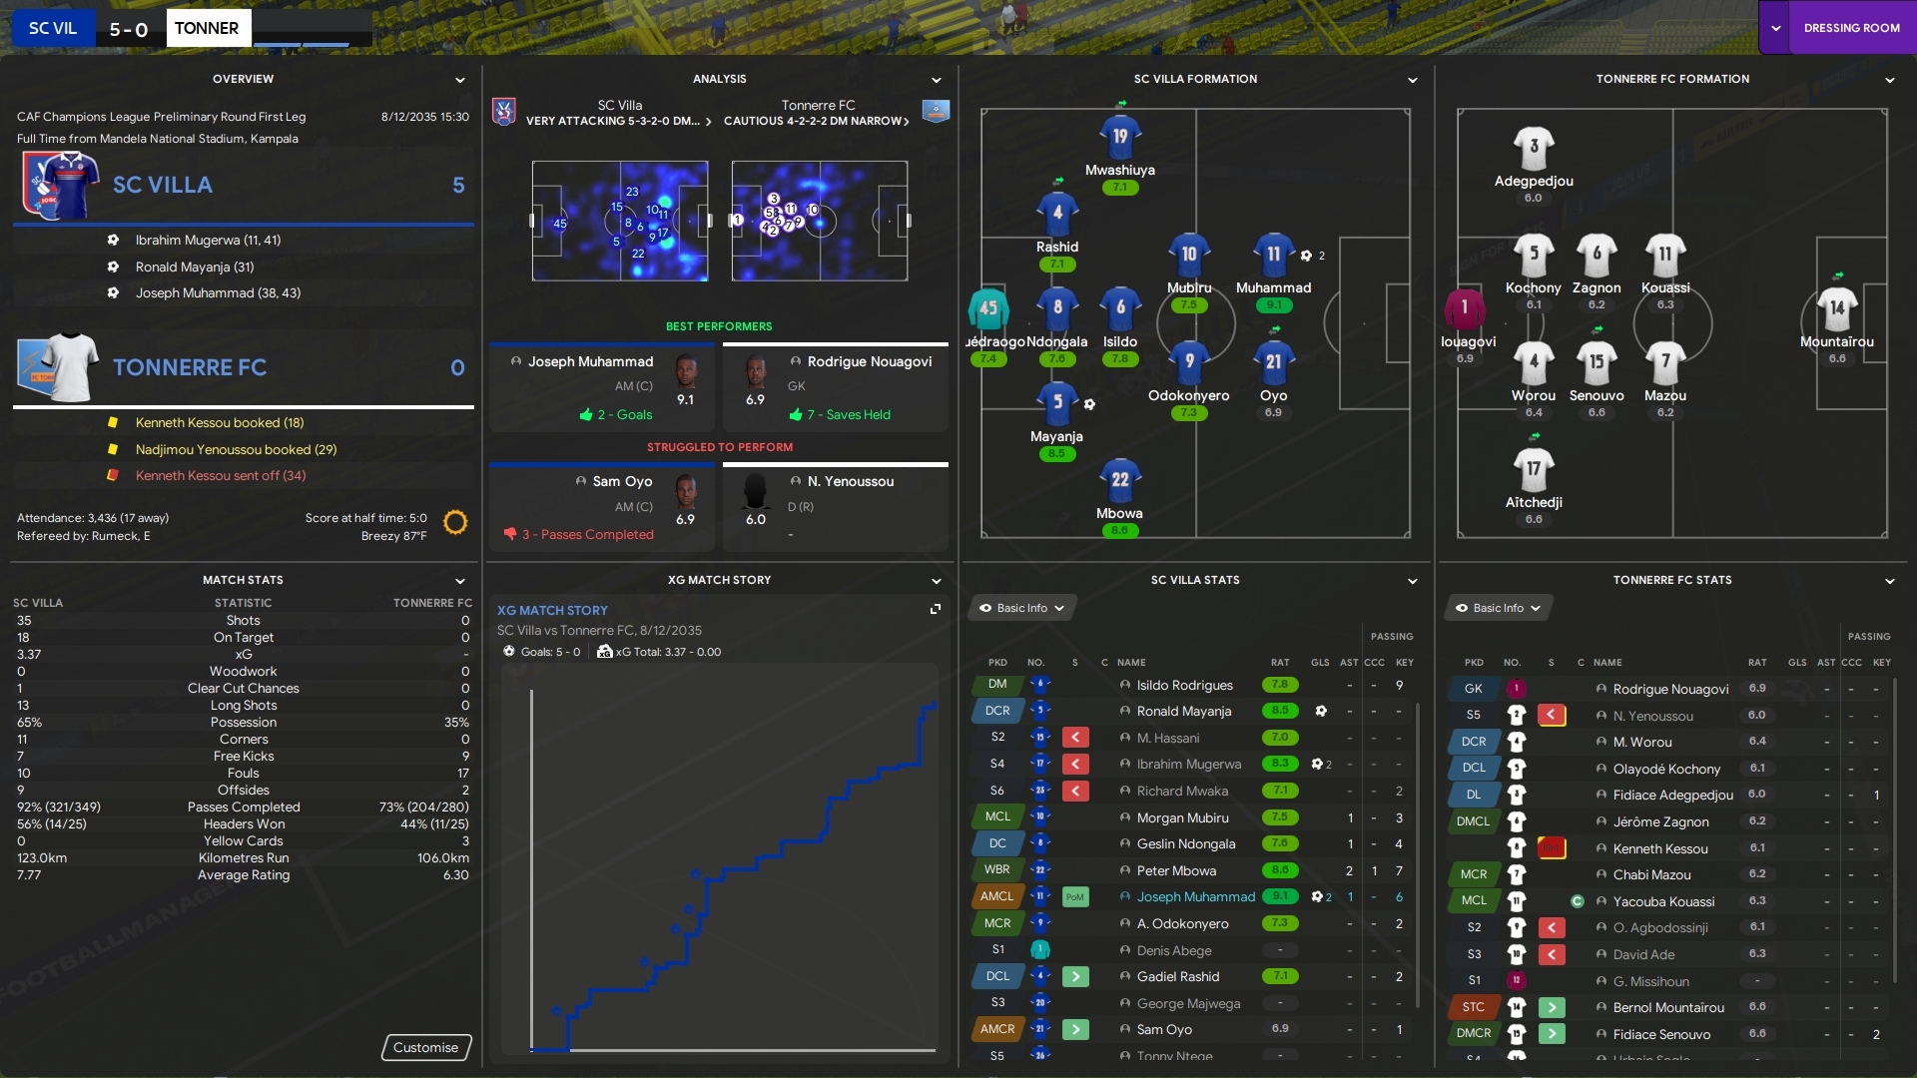Click the red substituted-off icon for M. Hassani
The width and height of the screenshot is (1917, 1078).
(x=1075, y=738)
